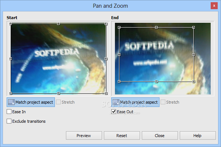Select bottom-right handle of End frame
Screen dimensions: 221x147
point(194,82)
